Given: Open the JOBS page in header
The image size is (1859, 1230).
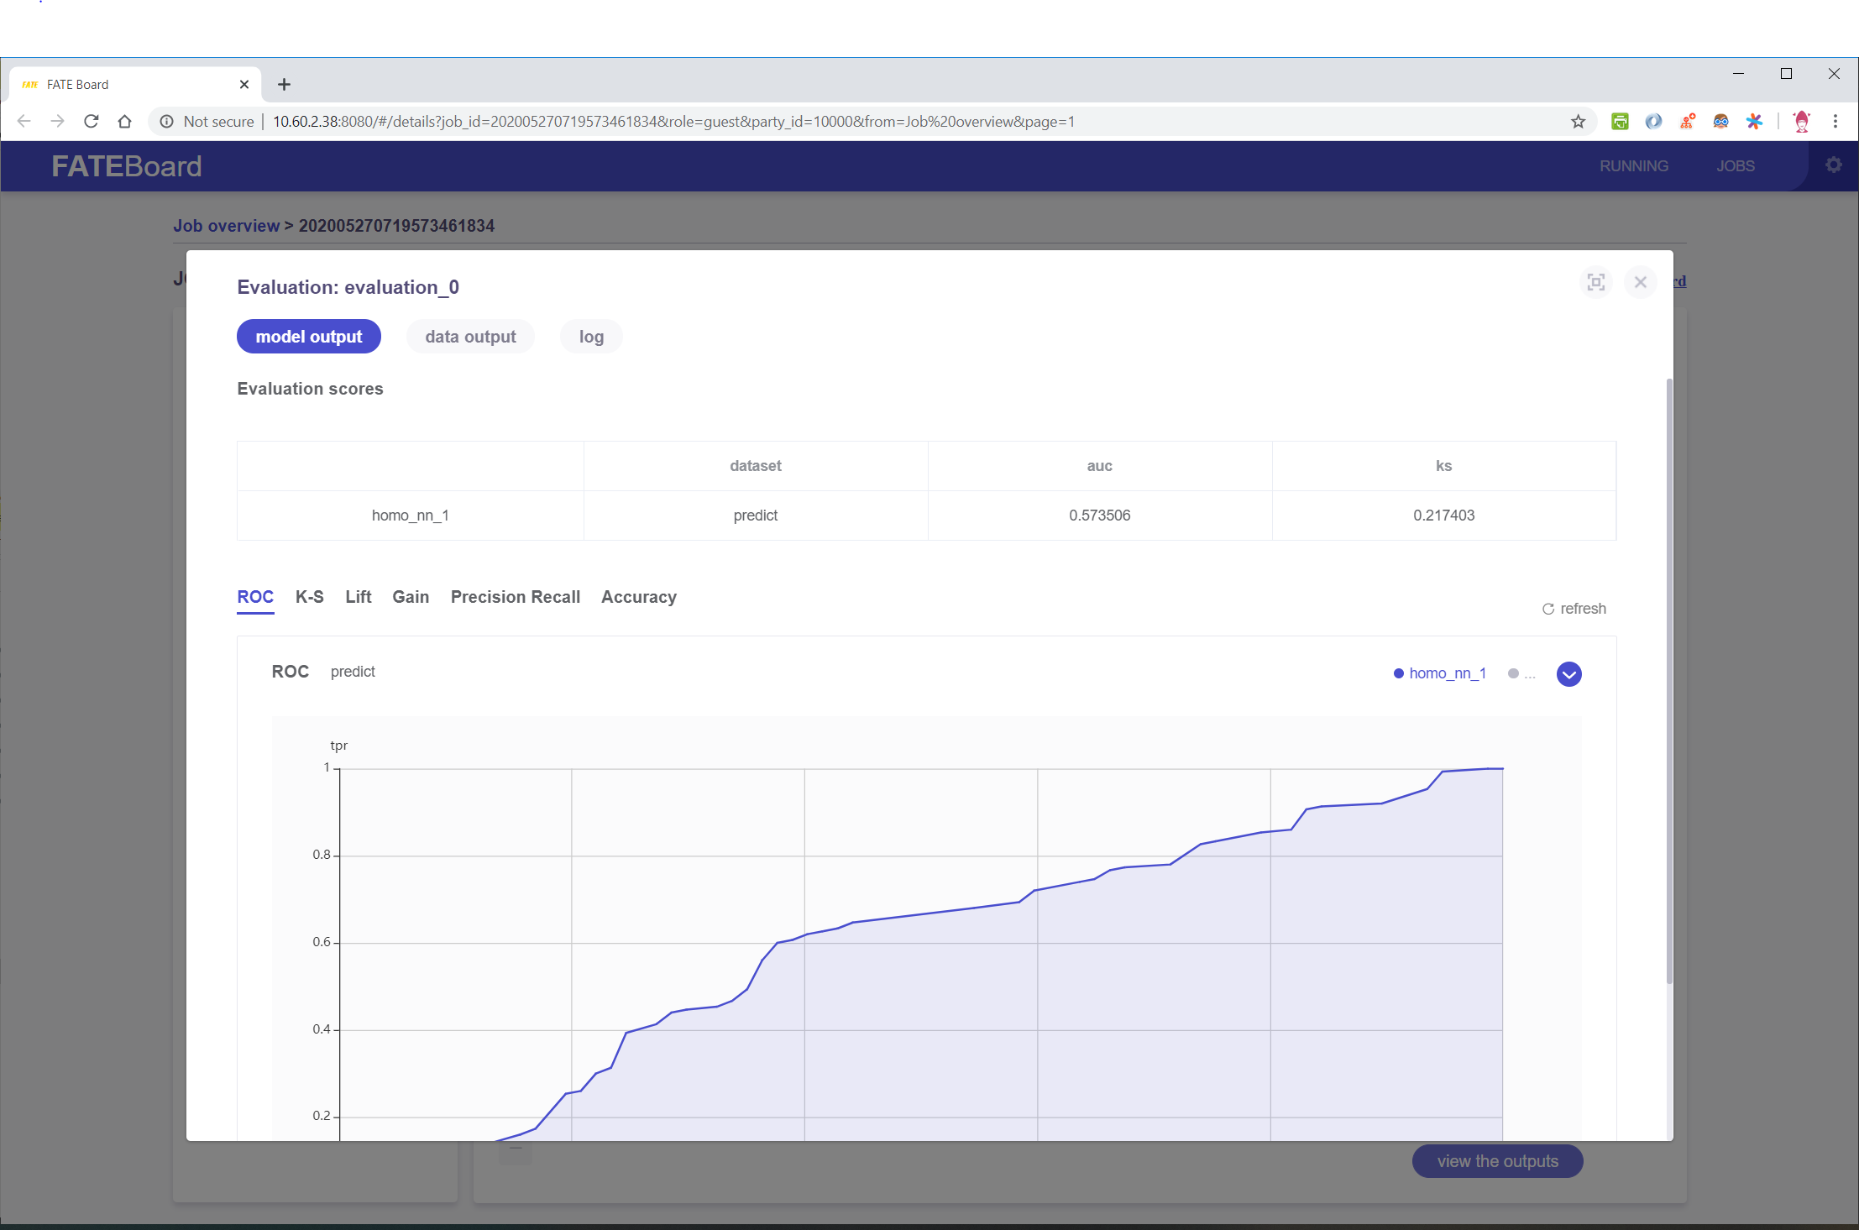Looking at the screenshot, I should pyautogui.click(x=1735, y=166).
